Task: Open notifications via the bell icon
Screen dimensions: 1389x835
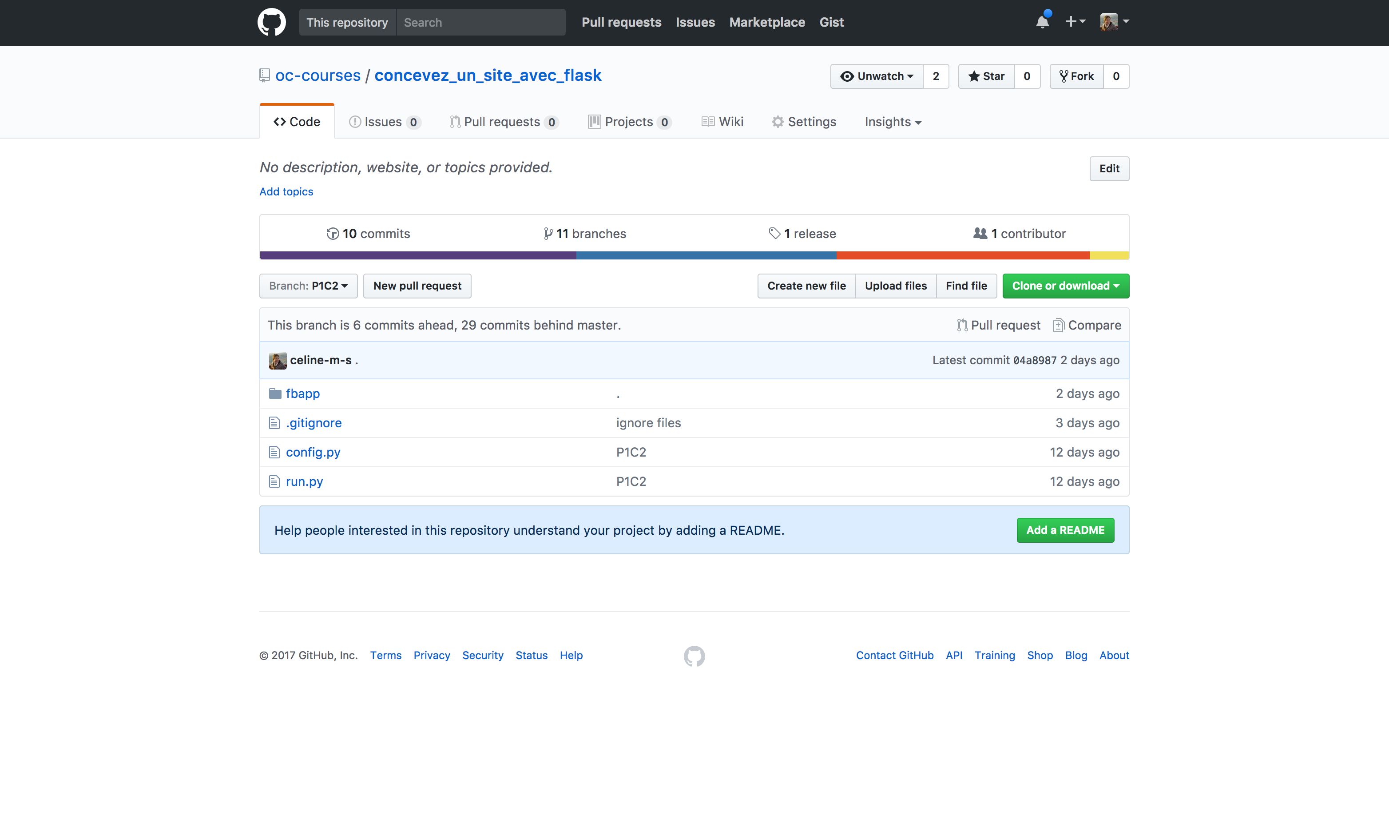Action: [1042, 22]
